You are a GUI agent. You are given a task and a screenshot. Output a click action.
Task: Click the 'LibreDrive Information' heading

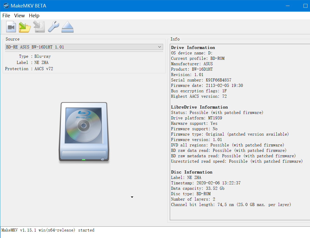[199, 107]
